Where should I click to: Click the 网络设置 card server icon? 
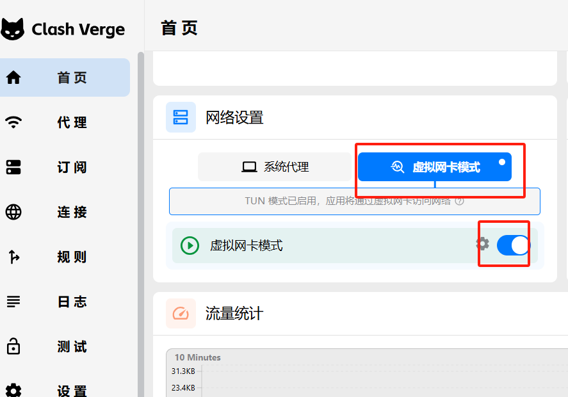click(181, 117)
